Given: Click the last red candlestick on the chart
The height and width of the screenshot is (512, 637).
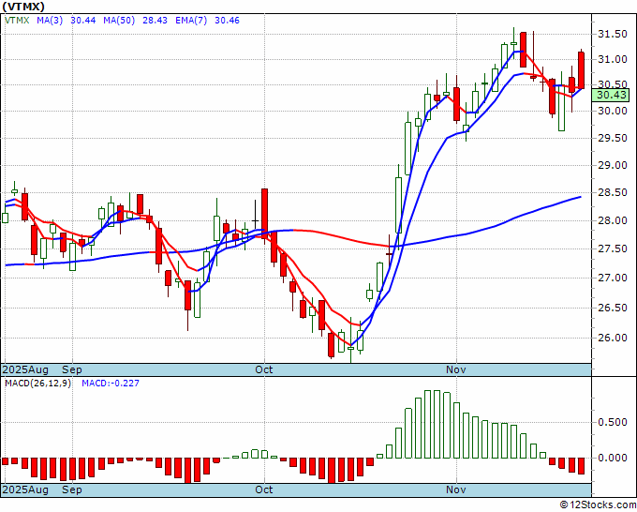Looking at the screenshot, I should 582,70.
